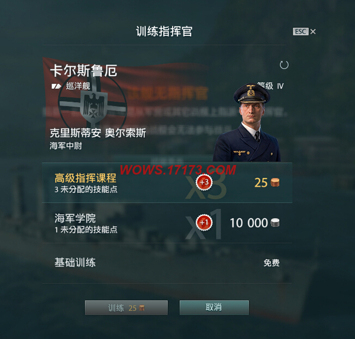Click the 训练 25 train button

[127, 308]
